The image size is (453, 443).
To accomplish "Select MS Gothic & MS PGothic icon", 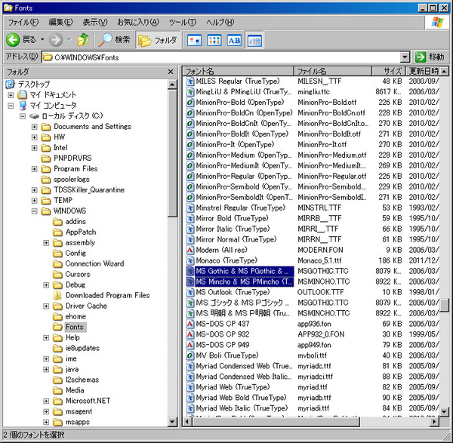I will tap(190, 271).
